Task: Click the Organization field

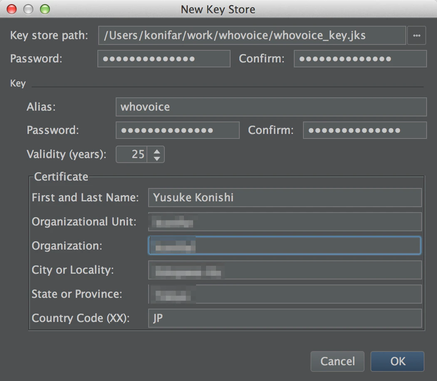Action: (x=285, y=246)
